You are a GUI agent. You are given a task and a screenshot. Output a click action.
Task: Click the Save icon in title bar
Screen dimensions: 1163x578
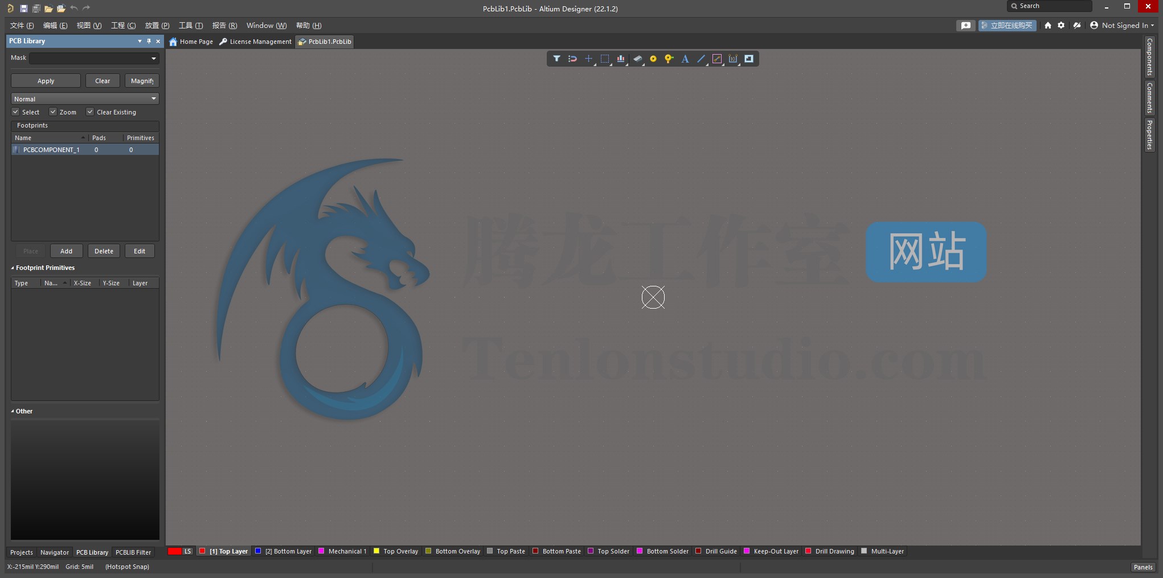click(x=23, y=9)
